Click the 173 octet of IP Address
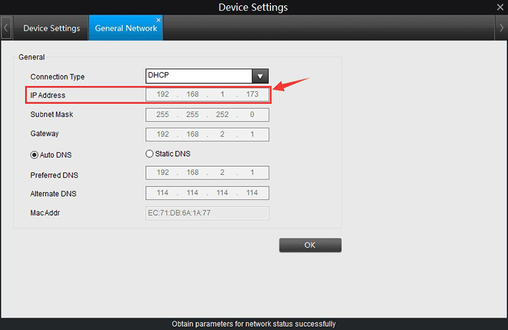This screenshot has height=330, width=508. [252, 95]
